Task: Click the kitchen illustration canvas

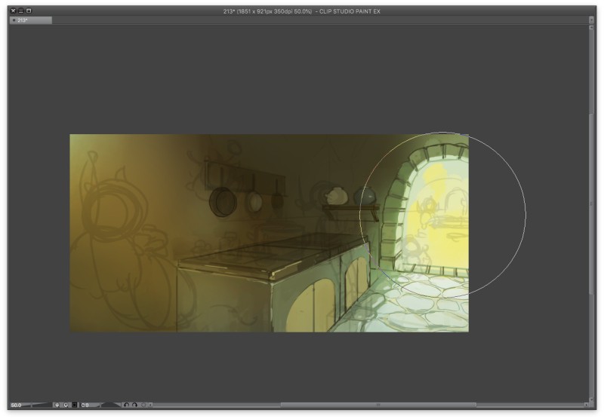Action: 269,233
